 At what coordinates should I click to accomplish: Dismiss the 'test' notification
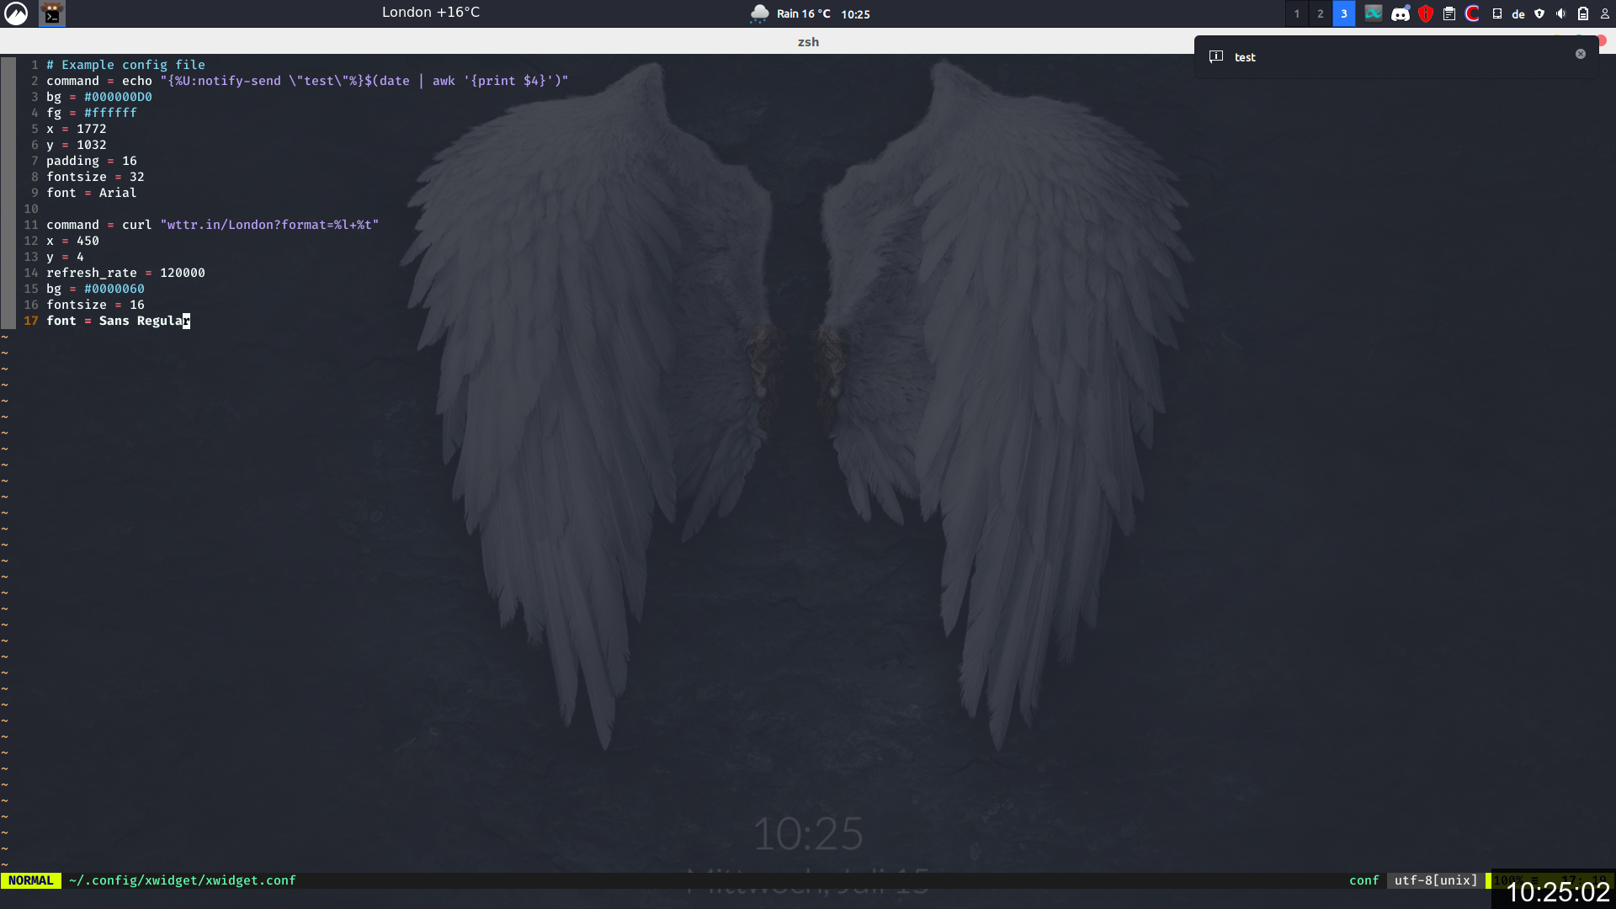[x=1581, y=54]
